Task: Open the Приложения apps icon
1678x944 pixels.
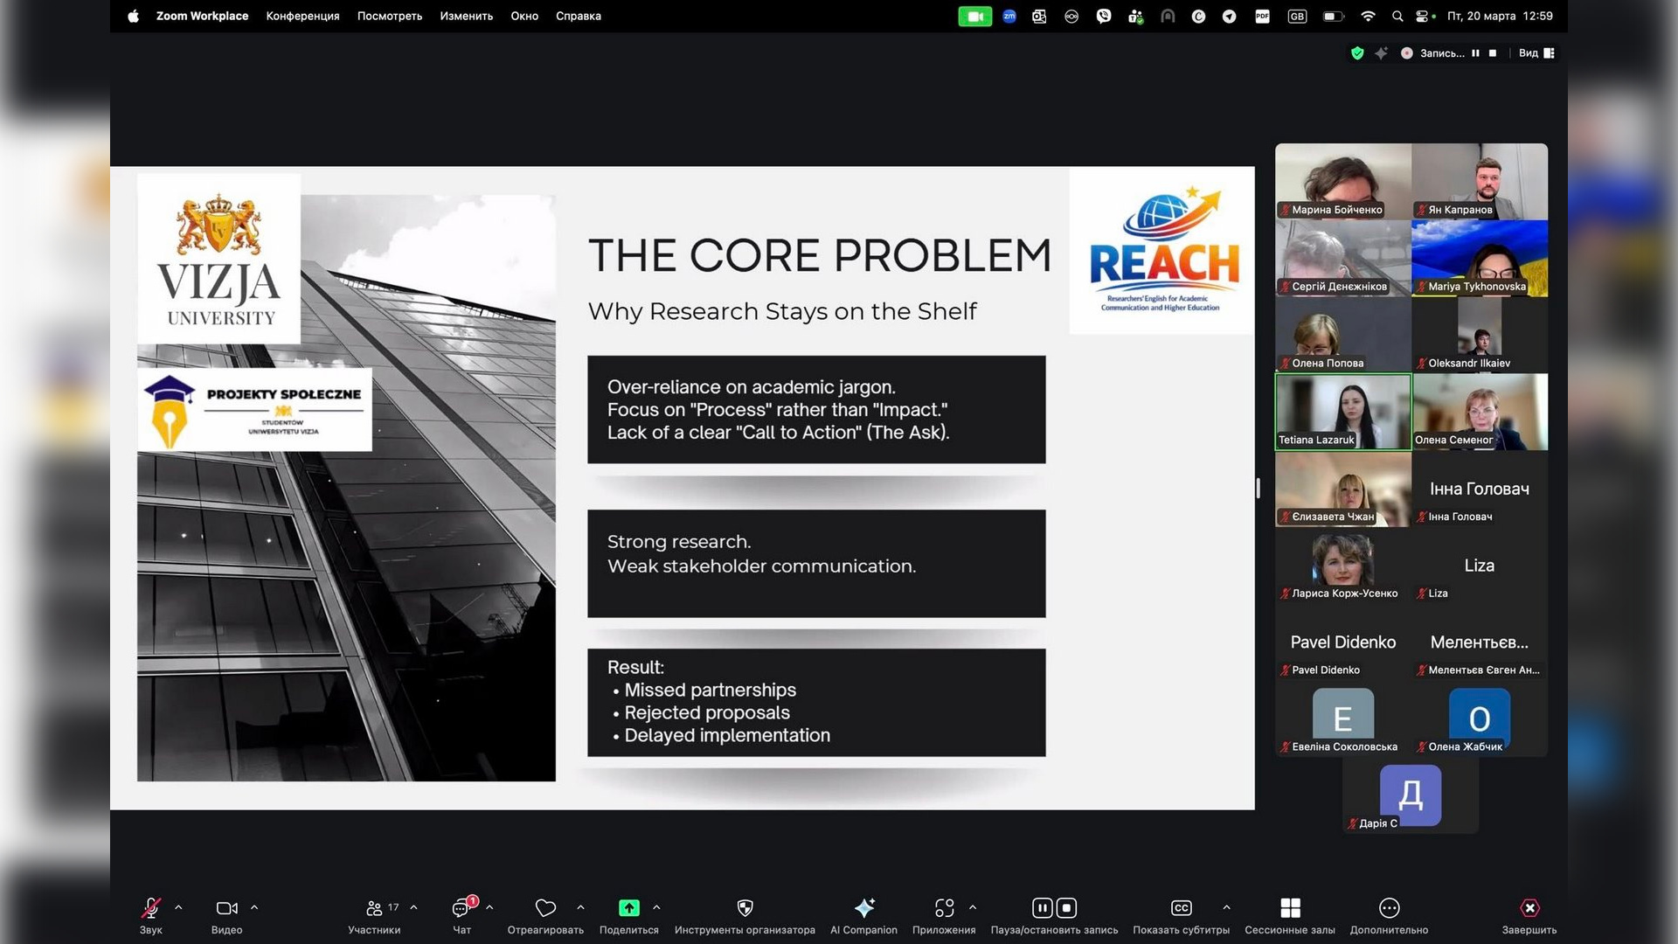Action: point(944,909)
